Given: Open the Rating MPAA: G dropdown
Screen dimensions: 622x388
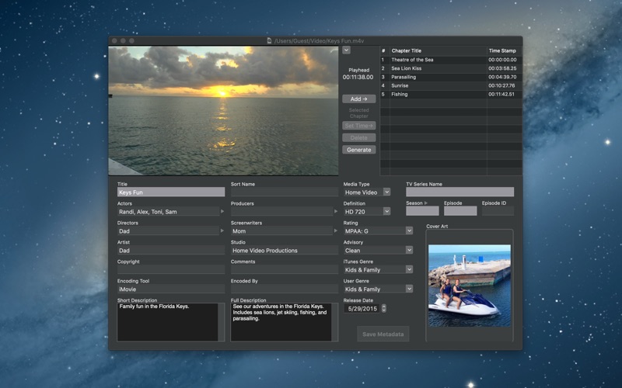Looking at the screenshot, I should [x=378, y=230].
